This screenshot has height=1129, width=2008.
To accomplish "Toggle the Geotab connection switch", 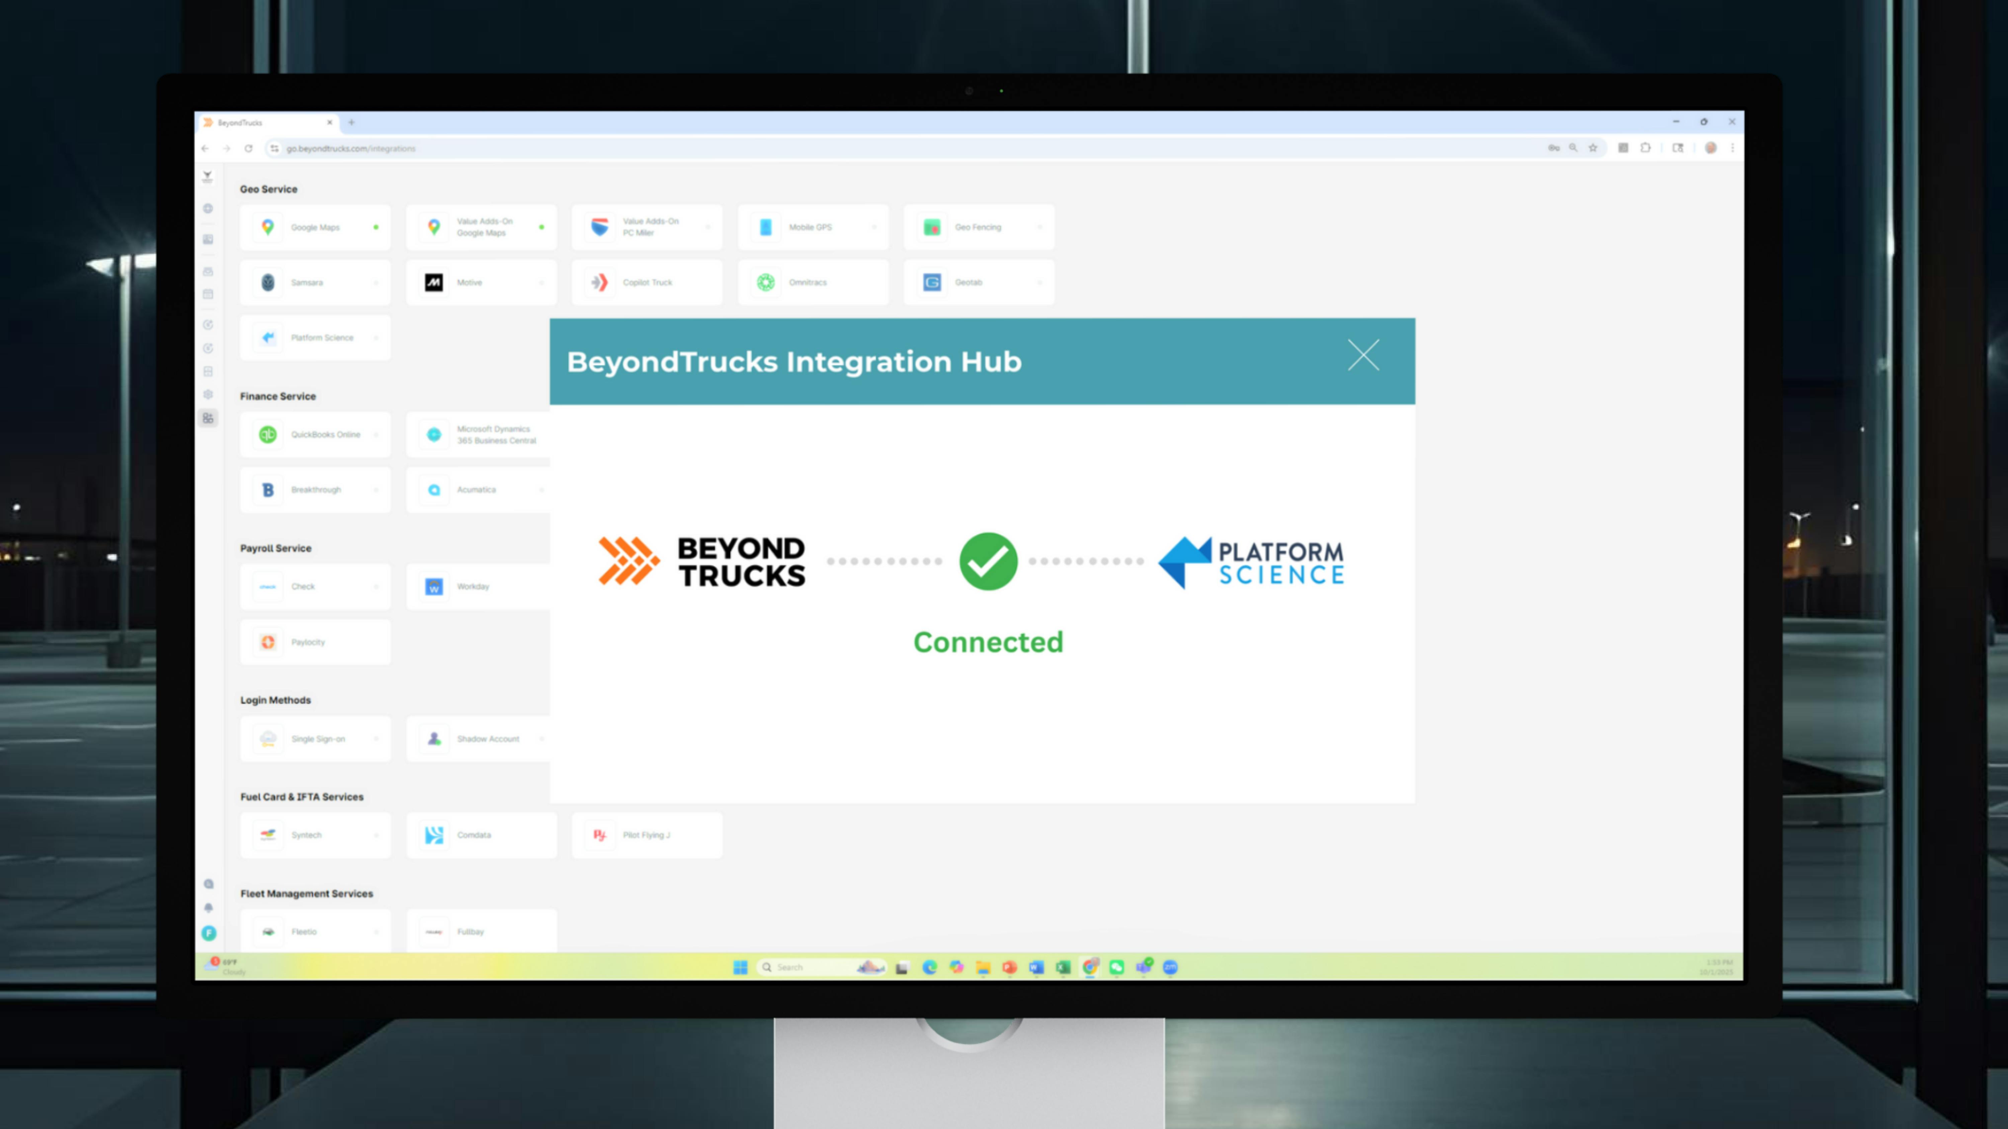I will [1040, 282].
